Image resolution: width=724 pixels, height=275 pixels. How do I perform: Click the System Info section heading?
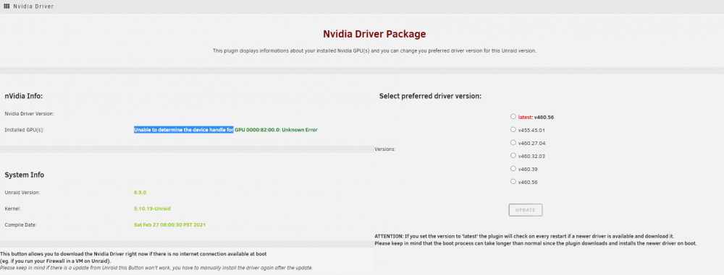pyautogui.click(x=25, y=175)
